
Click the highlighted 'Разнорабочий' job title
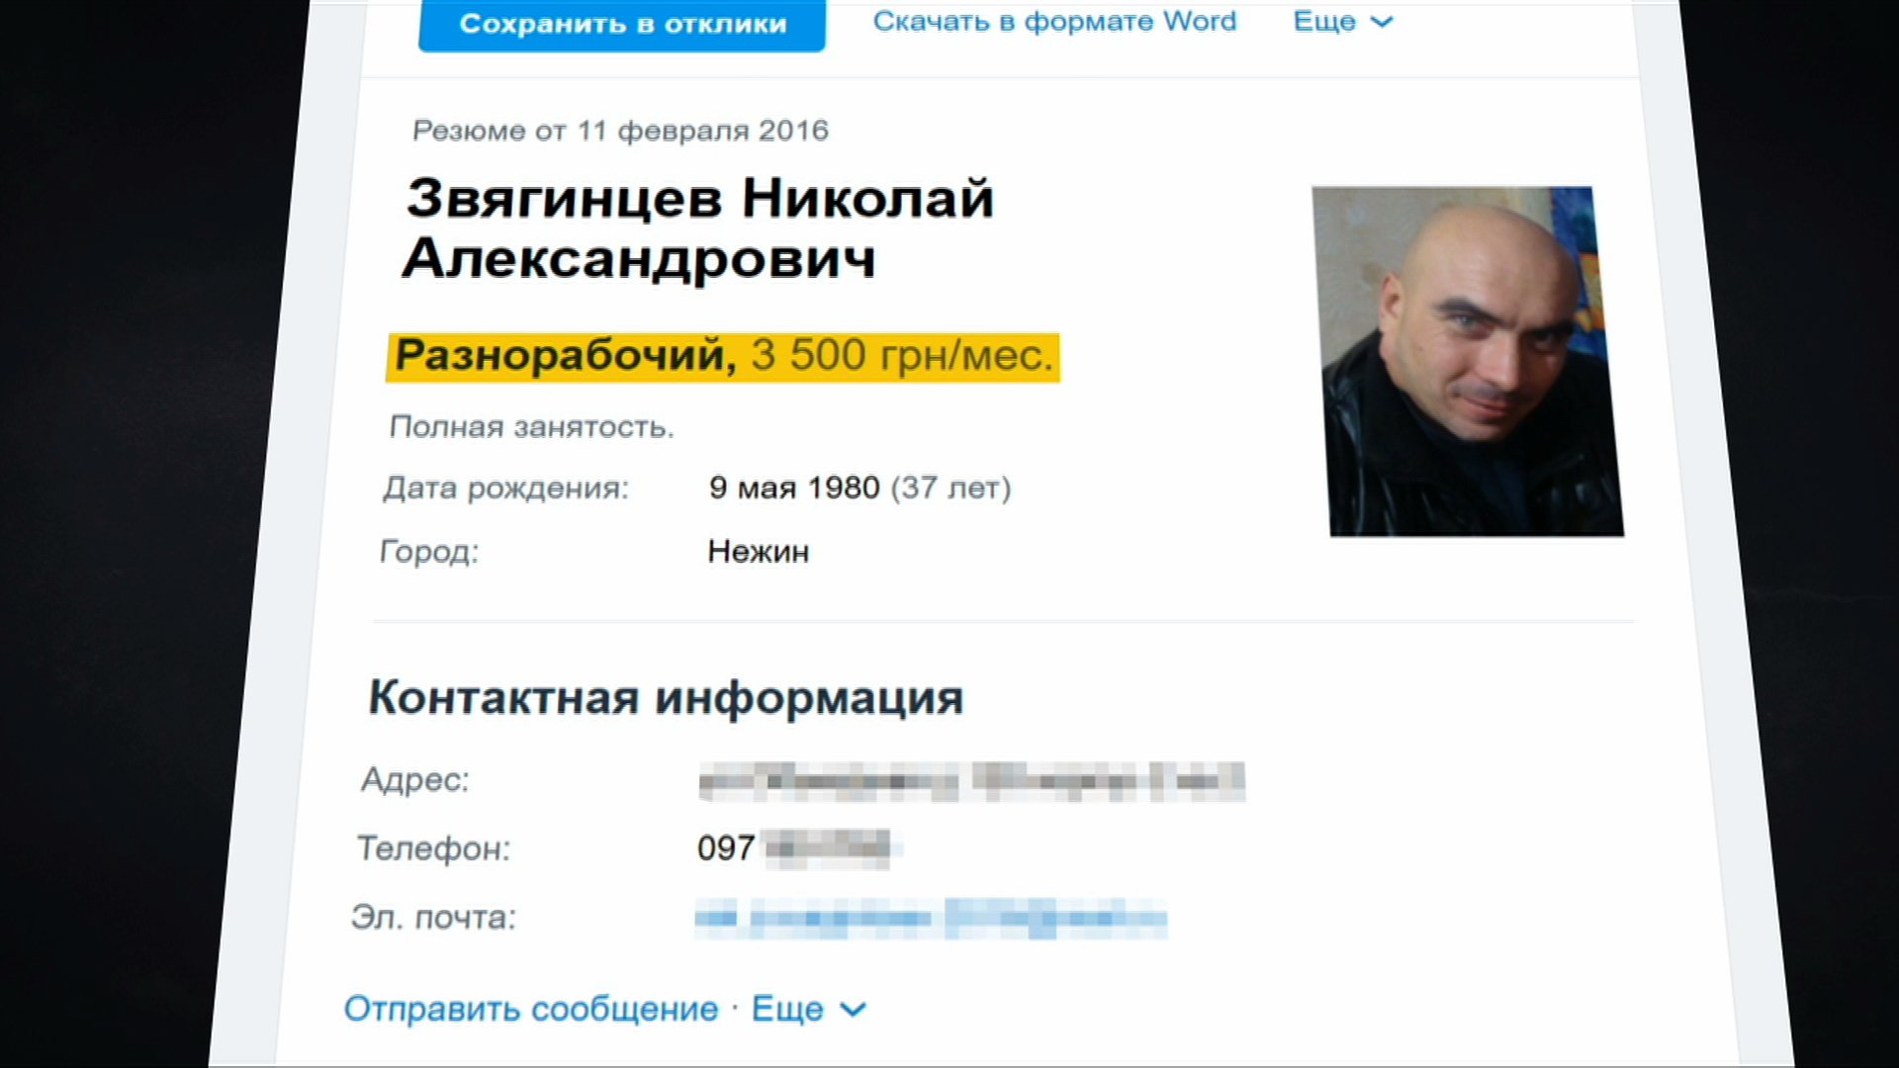point(566,355)
